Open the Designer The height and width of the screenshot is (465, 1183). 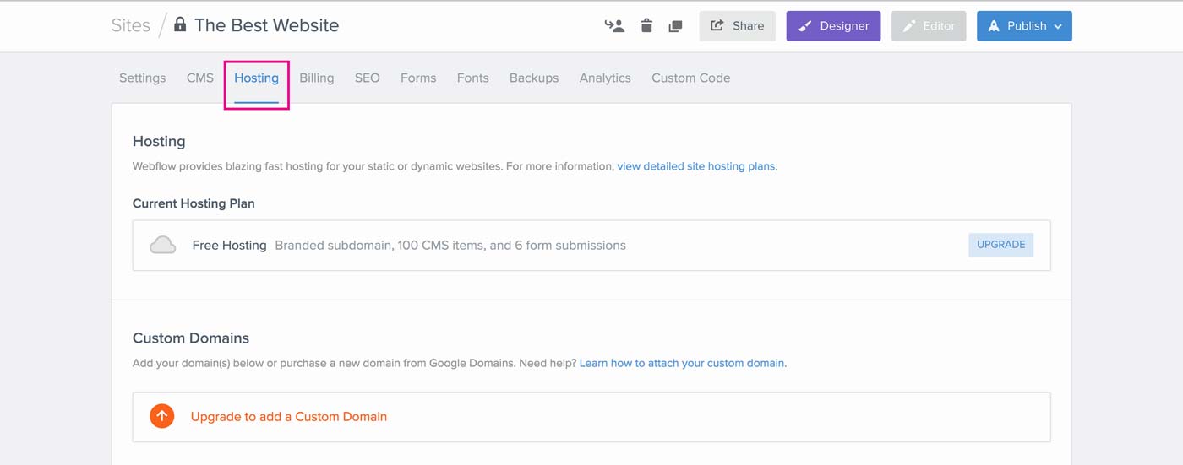click(833, 26)
